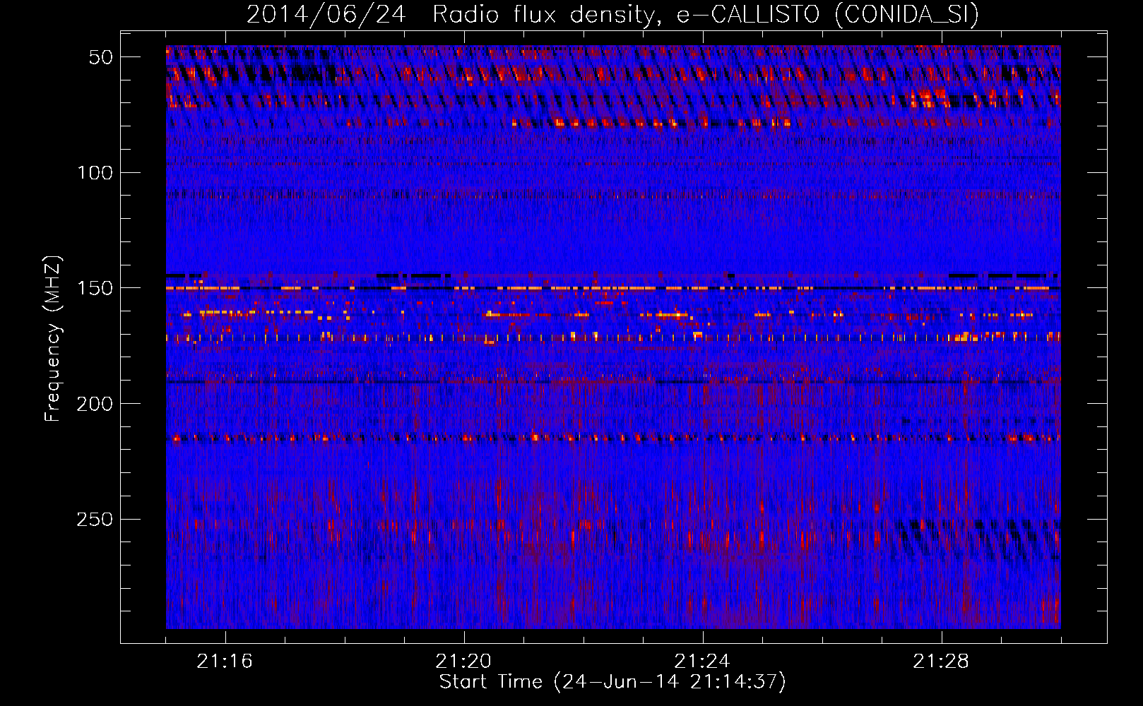The width and height of the screenshot is (1143, 706).
Task: Click the 250 frequency tick label
Action: [x=95, y=520]
